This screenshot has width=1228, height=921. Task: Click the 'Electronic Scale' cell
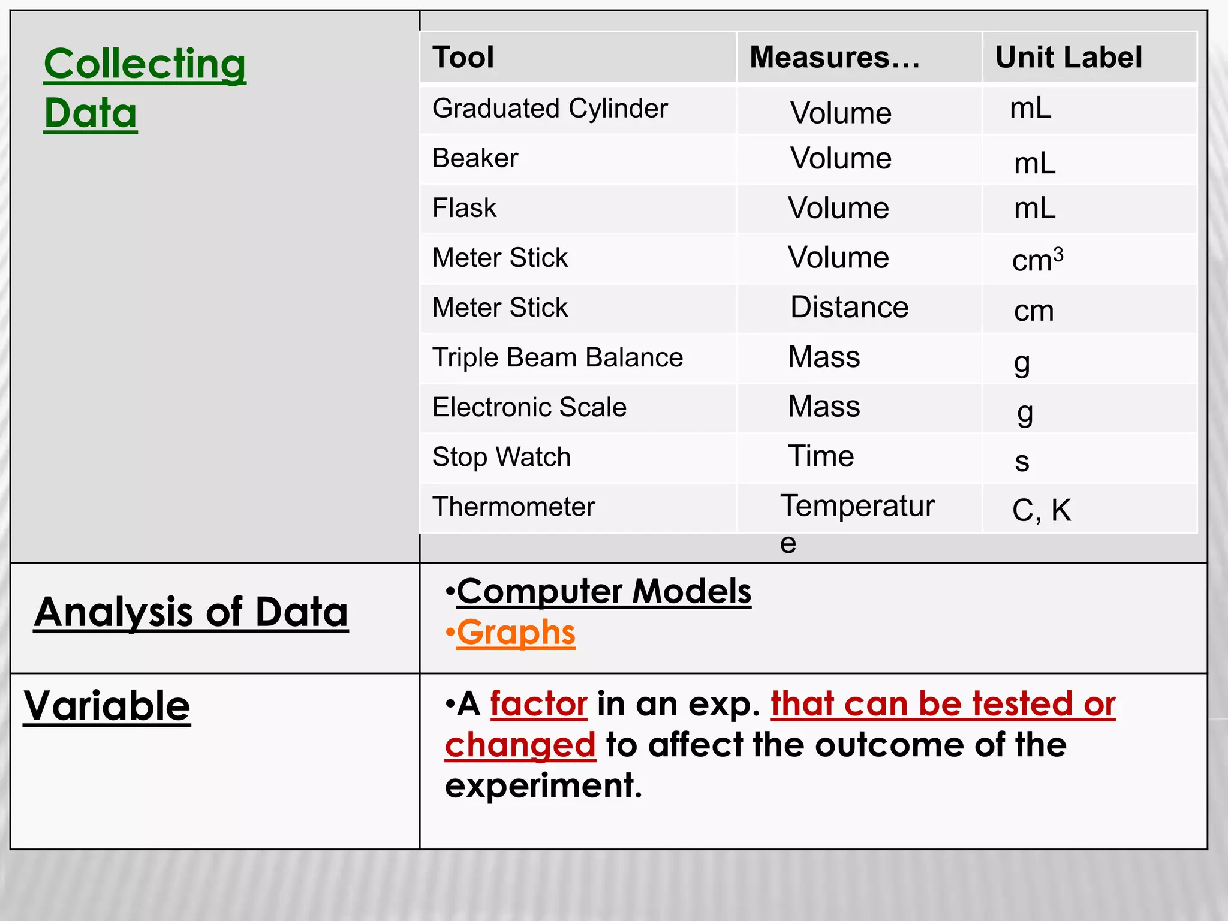(578, 408)
